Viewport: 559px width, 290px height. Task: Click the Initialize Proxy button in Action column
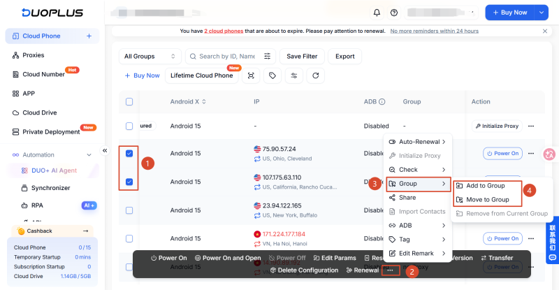[497, 126]
